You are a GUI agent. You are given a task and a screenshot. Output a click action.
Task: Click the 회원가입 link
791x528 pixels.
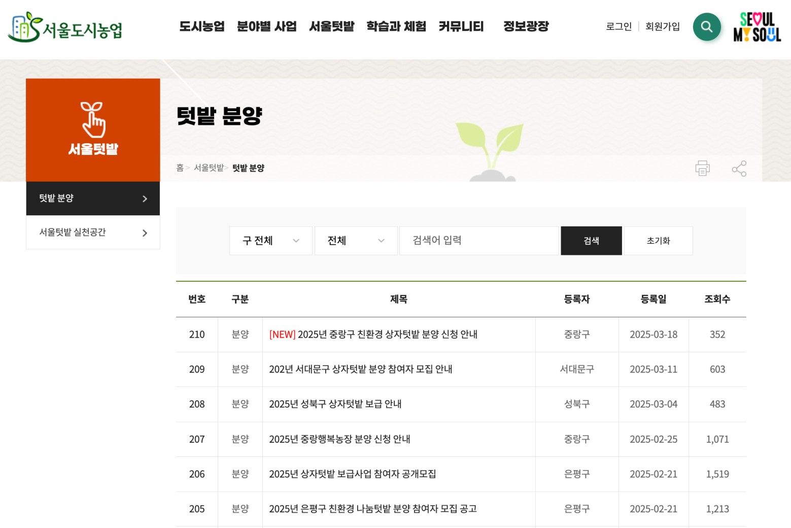[663, 26]
